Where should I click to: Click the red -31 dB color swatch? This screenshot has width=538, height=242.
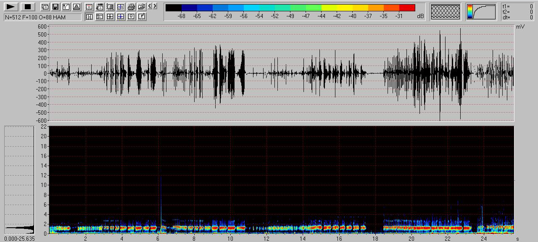pyautogui.click(x=407, y=8)
